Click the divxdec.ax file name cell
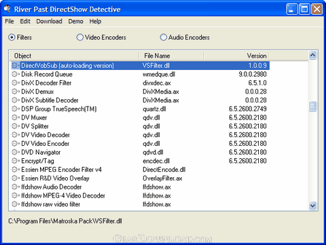 pos(157,83)
